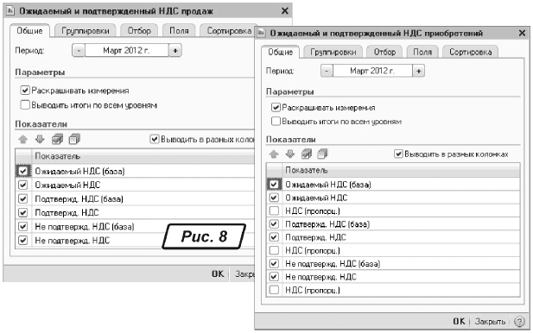Toggle 'Выводить итоги по всем уровням' in purchases window

point(276,121)
